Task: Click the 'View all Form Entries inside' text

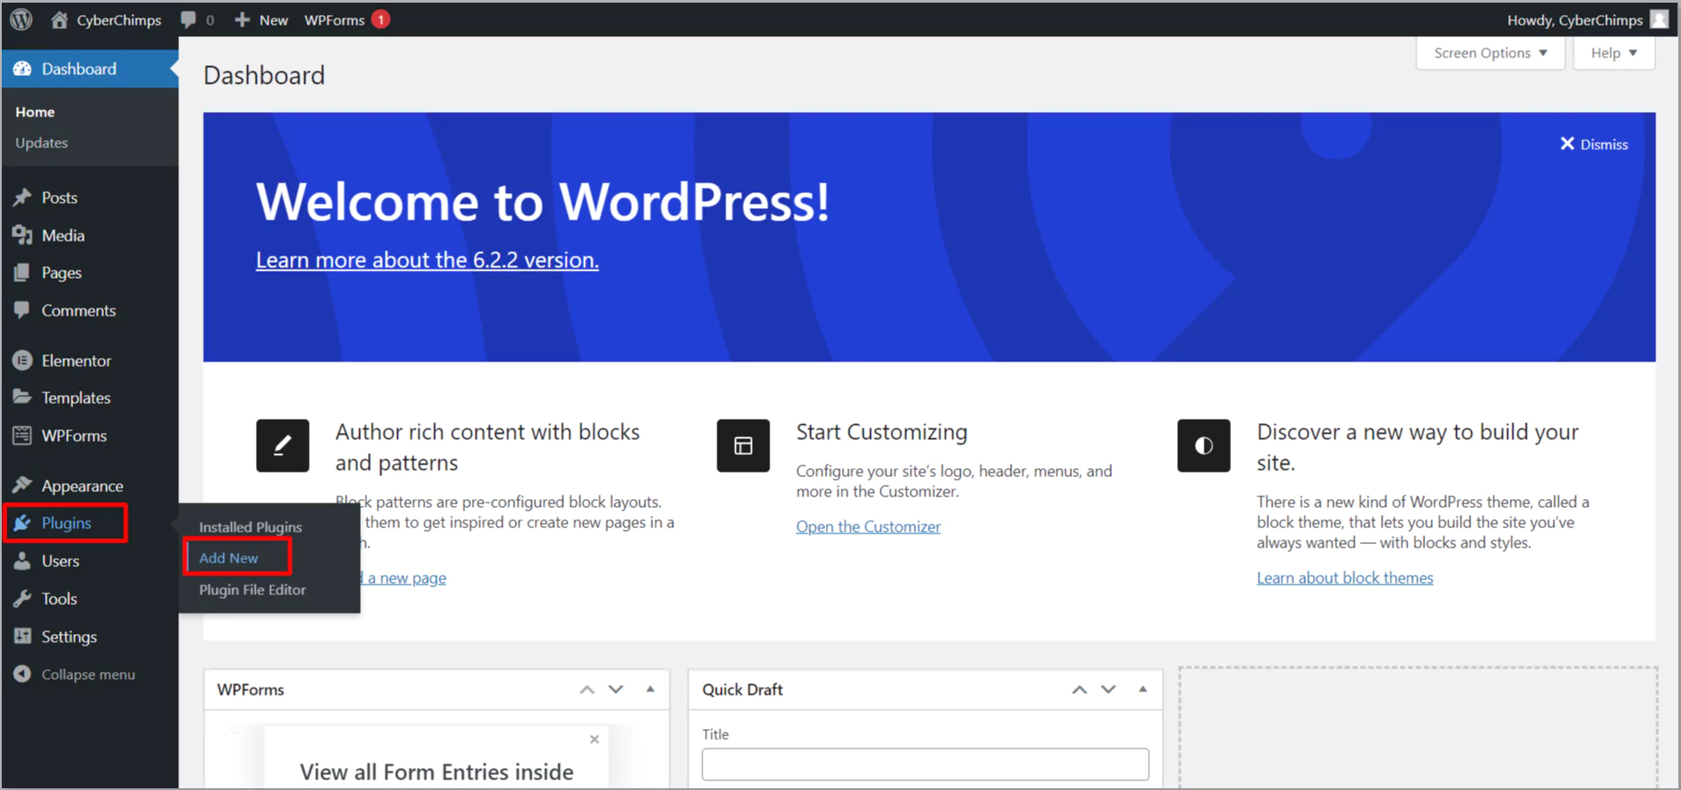Action: pos(437,771)
